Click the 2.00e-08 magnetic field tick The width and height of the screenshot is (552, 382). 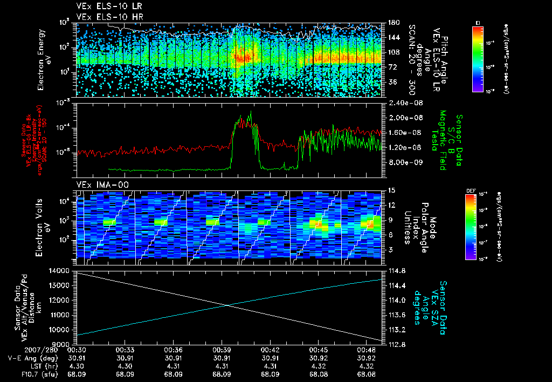pos(405,118)
